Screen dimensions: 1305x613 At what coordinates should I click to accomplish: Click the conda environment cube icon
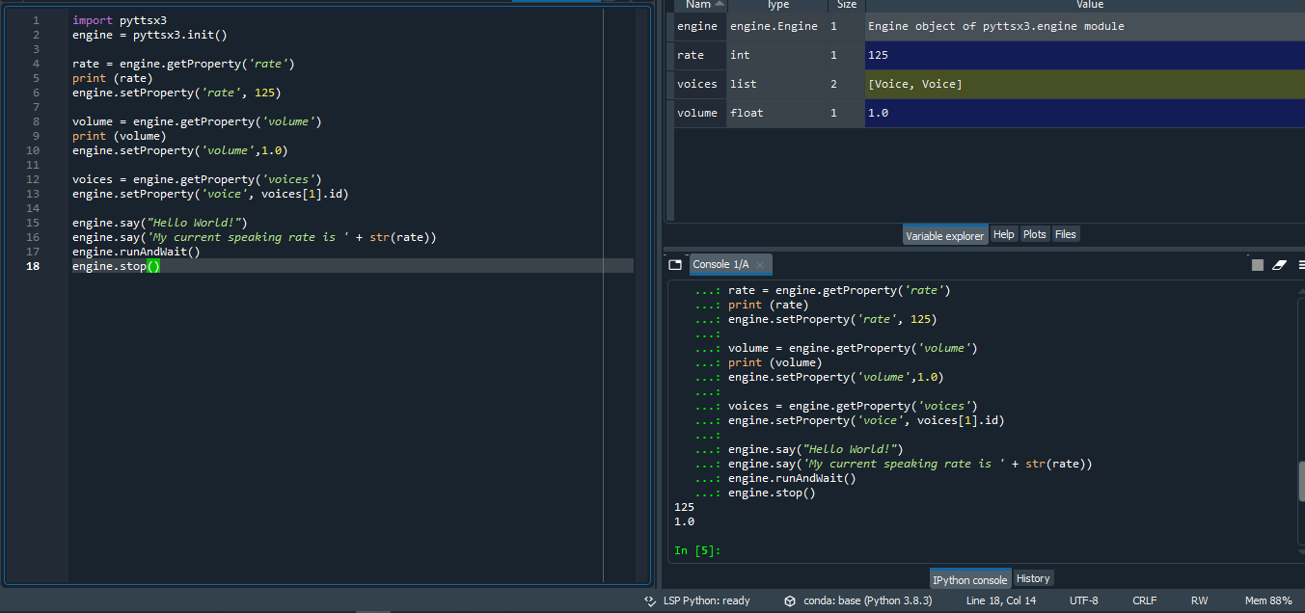pyautogui.click(x=790, y=600)
